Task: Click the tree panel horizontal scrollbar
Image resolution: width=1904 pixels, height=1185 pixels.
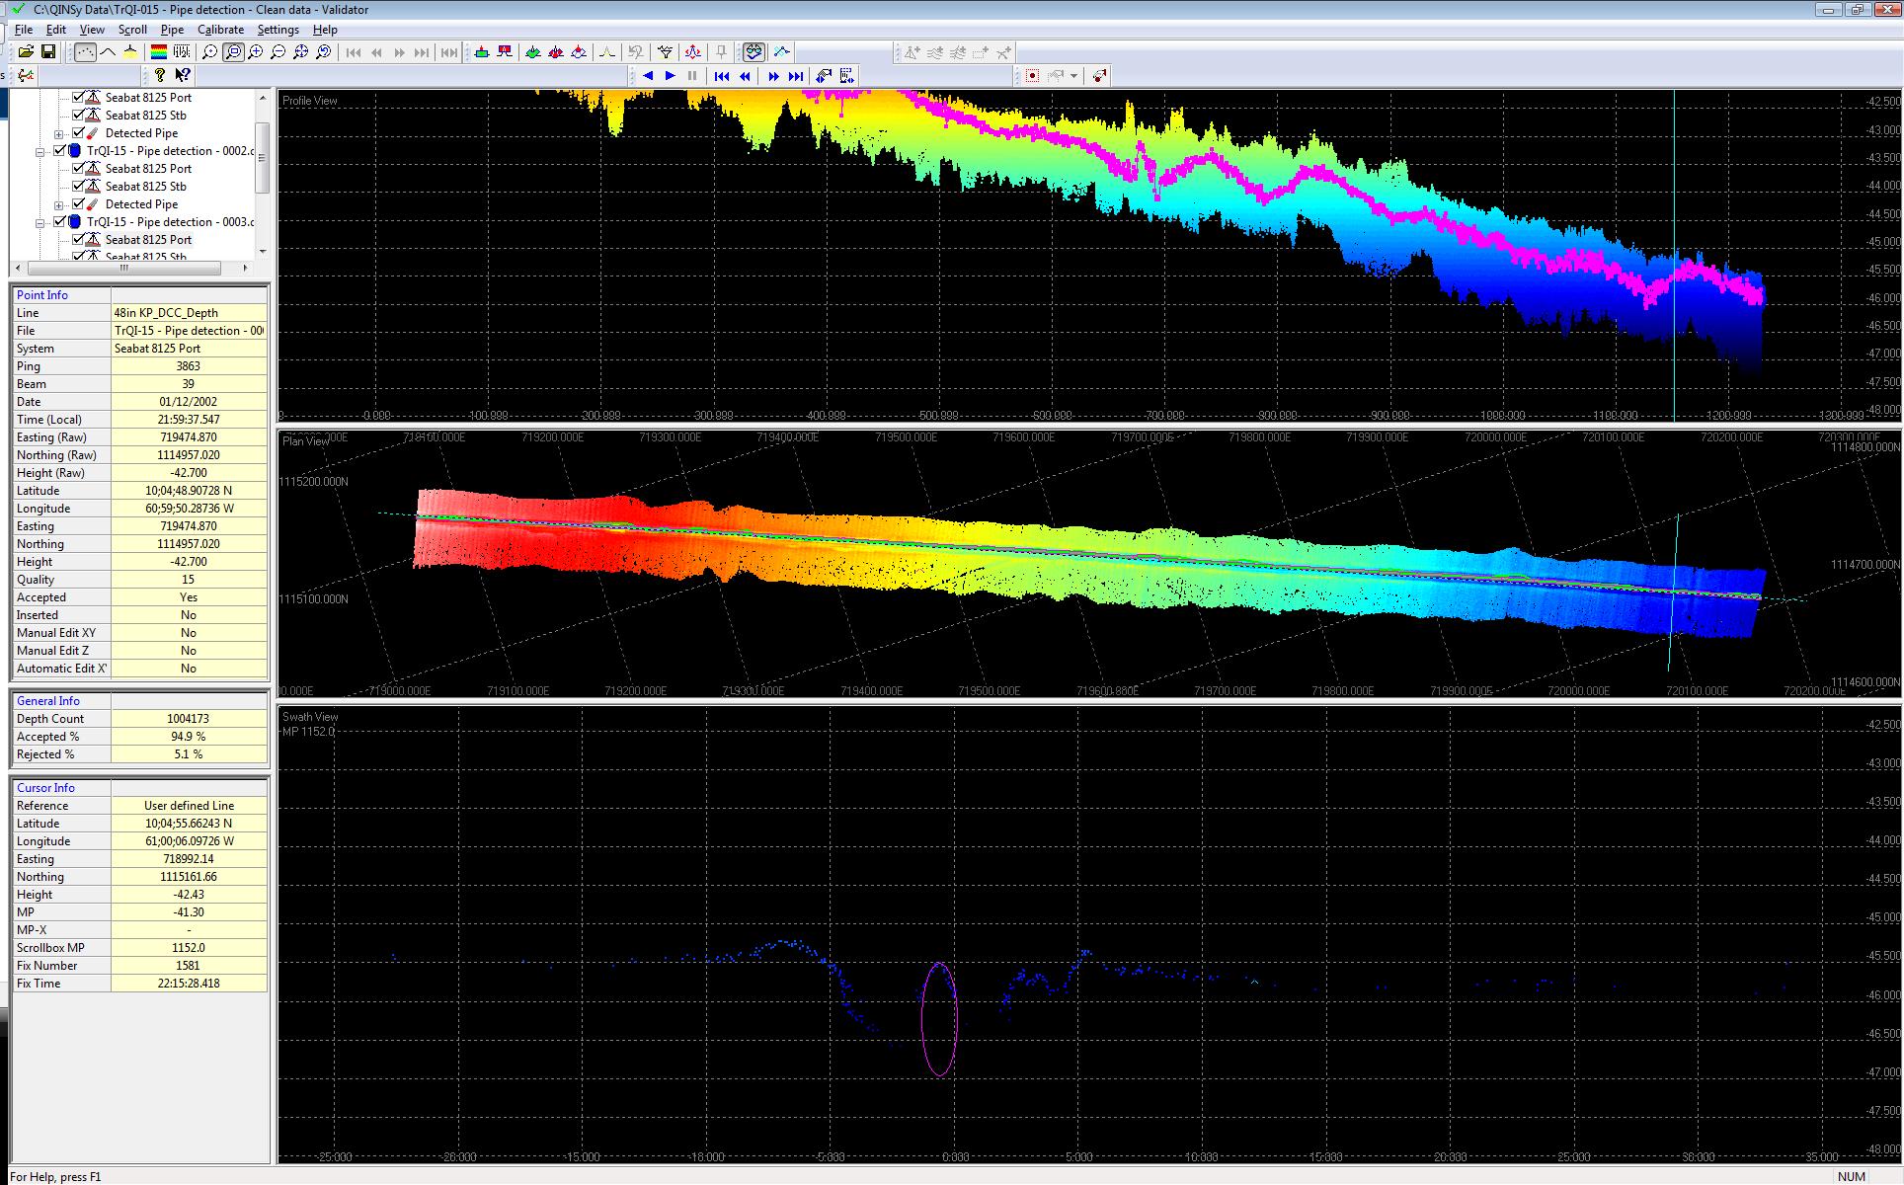Action: (123, 268)
